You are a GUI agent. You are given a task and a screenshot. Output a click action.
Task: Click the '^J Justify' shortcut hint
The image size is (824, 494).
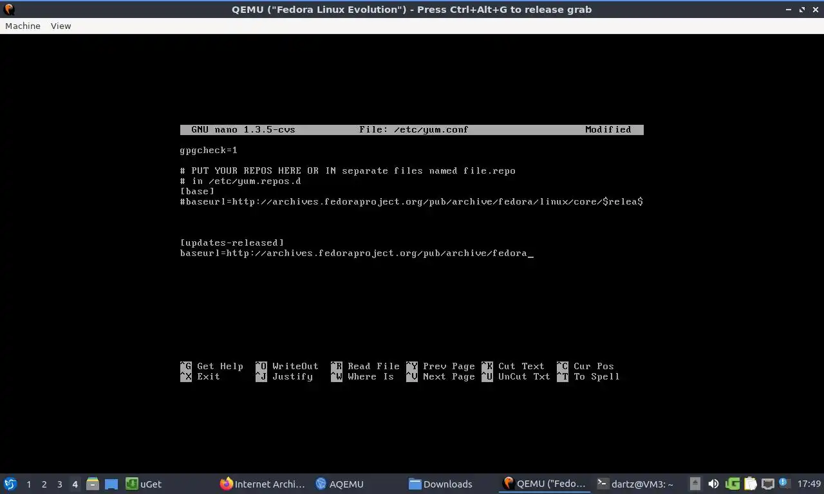point(284,376)
